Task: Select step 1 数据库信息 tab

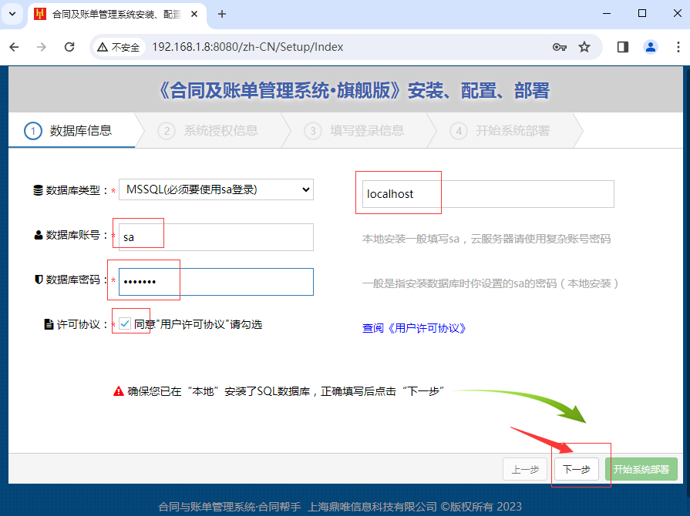Action: click(72, 130)
